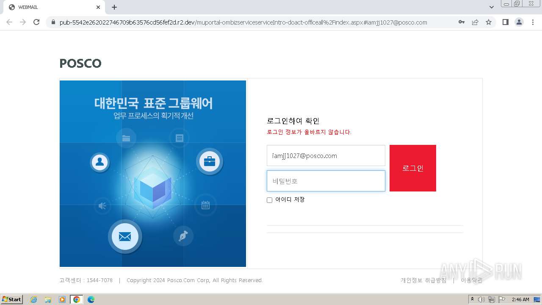542x305 pixels.
Task: Click the network tray icon
Action: (492, 299)
